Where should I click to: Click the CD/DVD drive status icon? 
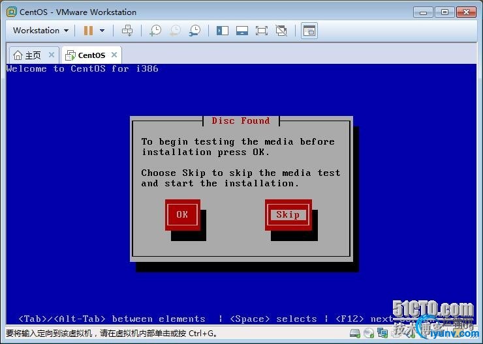coord(369,333)
